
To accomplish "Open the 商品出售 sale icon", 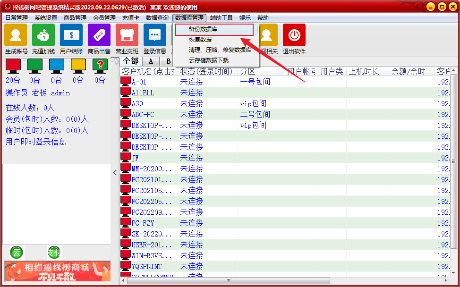I will pyautogui.click(x=99, y=36).
